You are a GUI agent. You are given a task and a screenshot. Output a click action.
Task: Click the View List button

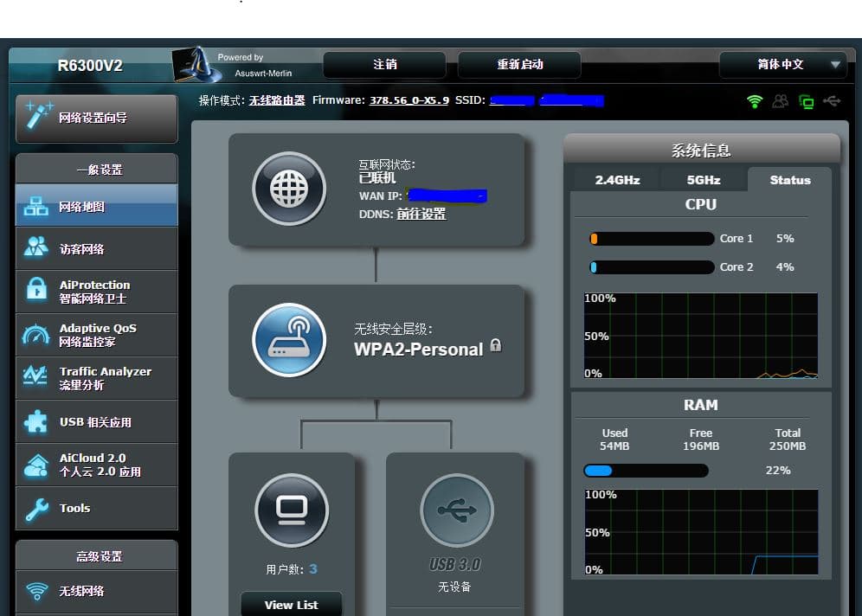(291, 605)
